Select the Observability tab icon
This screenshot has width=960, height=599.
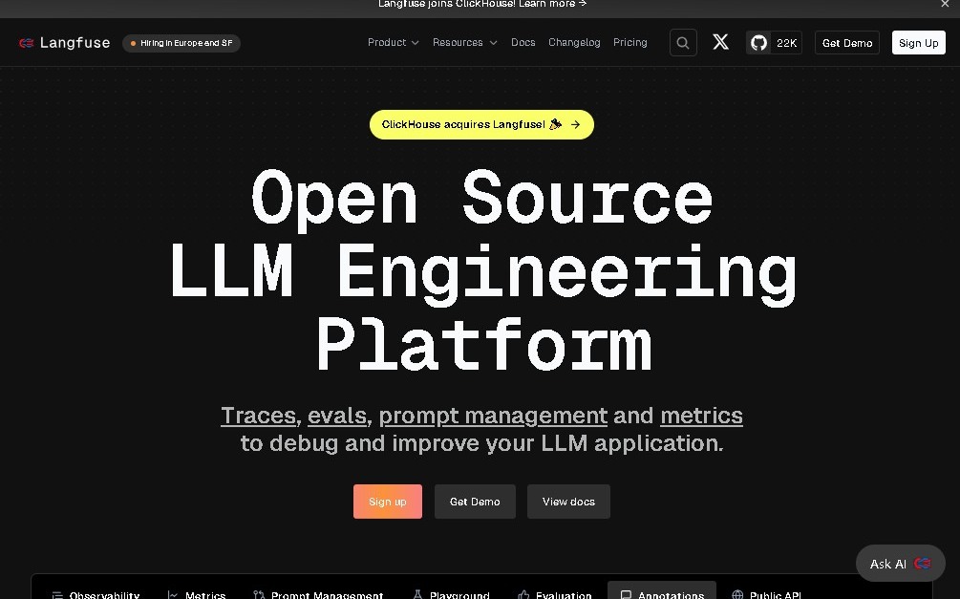(57, 594)
